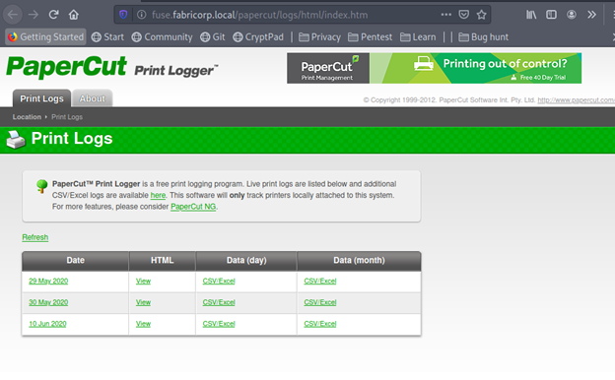Expand the more tools overflow chevron
Image resolution: width=615 pixels, height=380 pixels.
point(591,15)
